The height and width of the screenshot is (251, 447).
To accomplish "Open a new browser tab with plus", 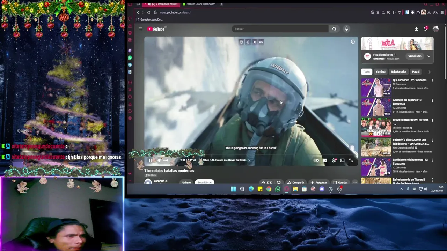I will tap(221, 4).
